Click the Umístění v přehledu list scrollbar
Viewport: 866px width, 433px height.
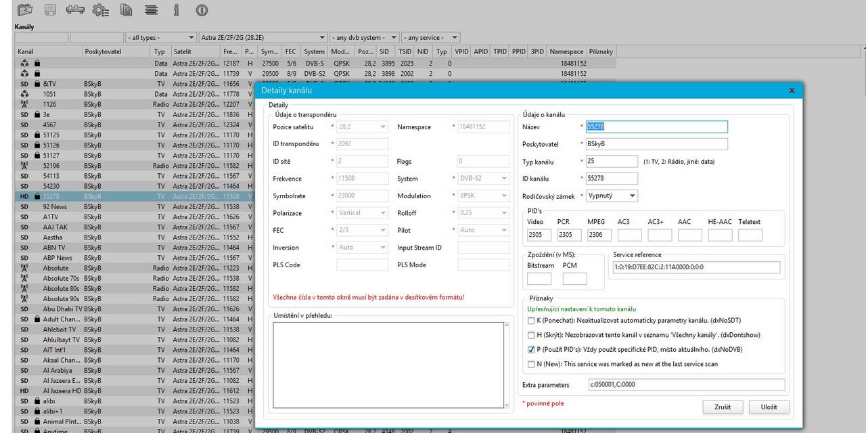pos(507,365)
